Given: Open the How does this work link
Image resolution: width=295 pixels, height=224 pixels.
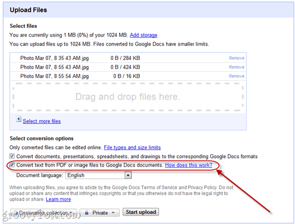Looking at the screenshot, I should click(188, 165).
